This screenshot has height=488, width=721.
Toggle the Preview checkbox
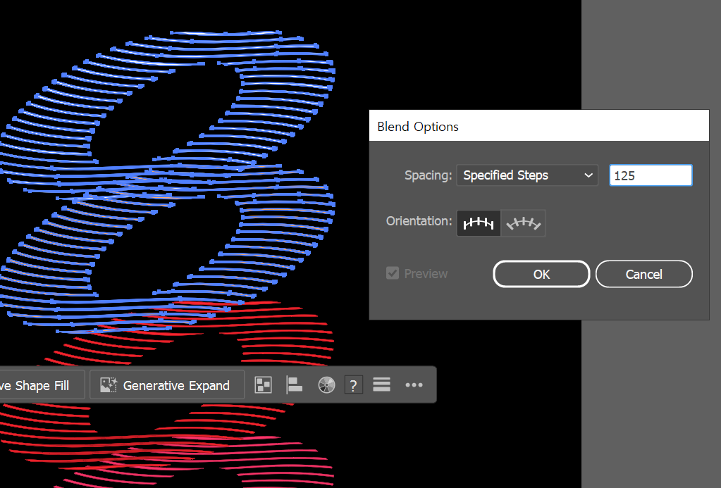tap(393, 273)
